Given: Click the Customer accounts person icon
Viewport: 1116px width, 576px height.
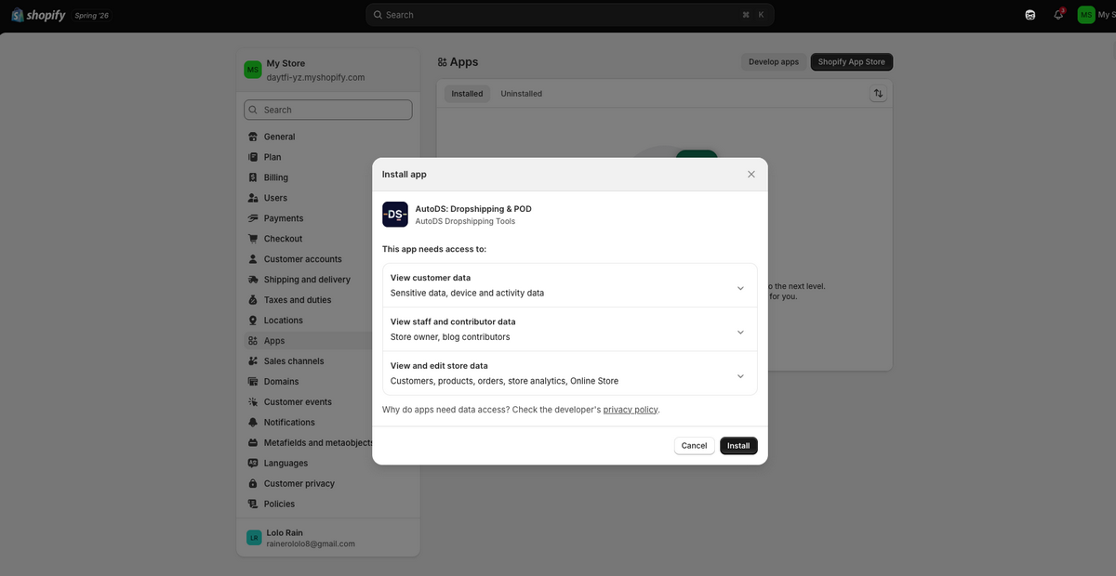Looking at the screenshot, I should pos(253,259).
